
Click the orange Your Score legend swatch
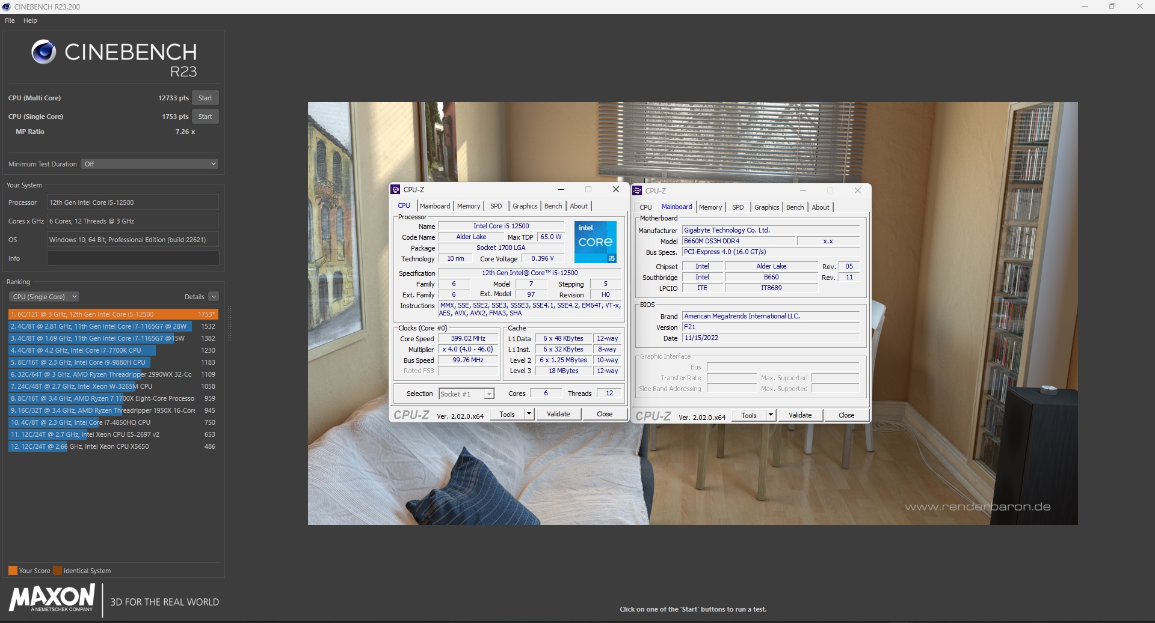tap(13, 571)
